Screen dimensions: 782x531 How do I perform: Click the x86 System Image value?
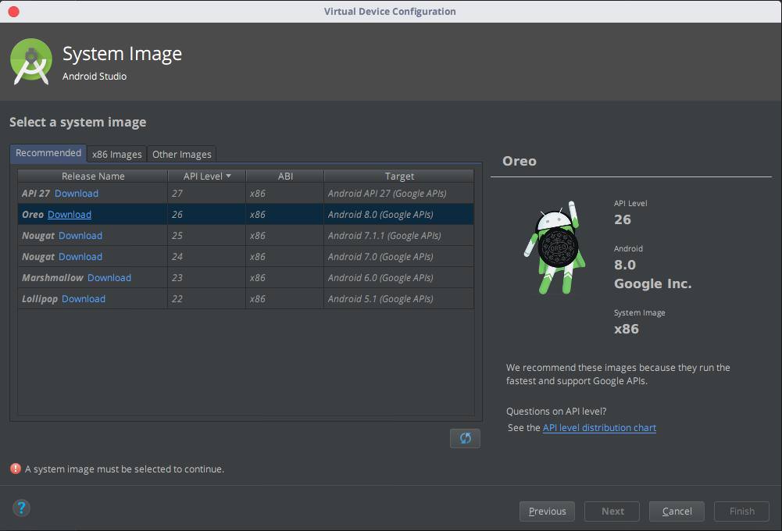coord(627,329)
